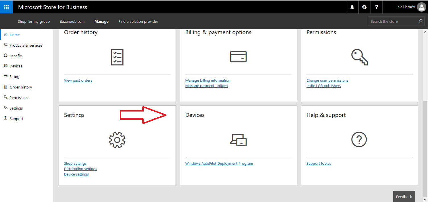This screenshot has height=202, width=428.
Task: Click the Feedback button
Action: 404,197
